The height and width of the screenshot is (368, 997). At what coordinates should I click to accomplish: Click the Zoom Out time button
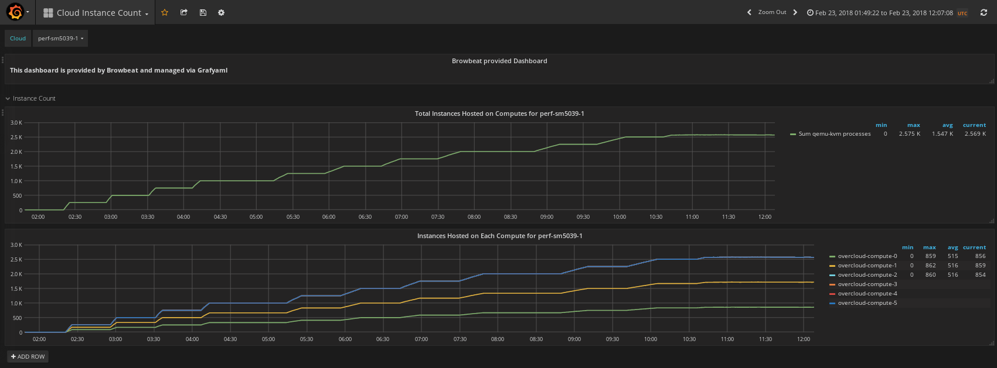click(772, 12)
